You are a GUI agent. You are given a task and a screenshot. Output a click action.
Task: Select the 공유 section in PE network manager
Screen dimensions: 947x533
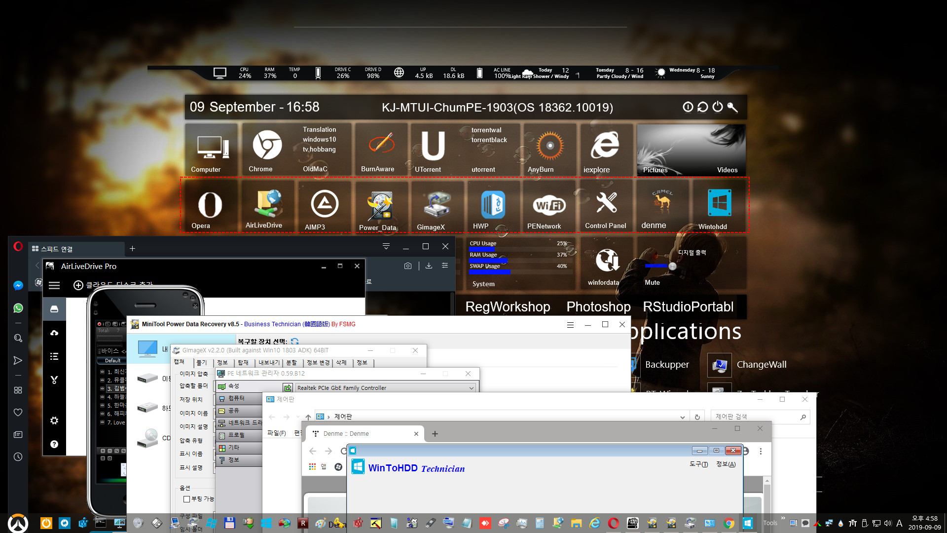click(x=239, y=411)
